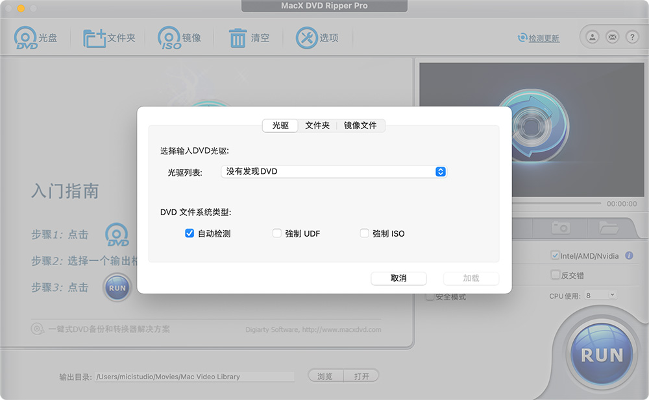Screen dimensions: 649x400
Task: Click the check update refresh icon
Action: pos(522,38)
